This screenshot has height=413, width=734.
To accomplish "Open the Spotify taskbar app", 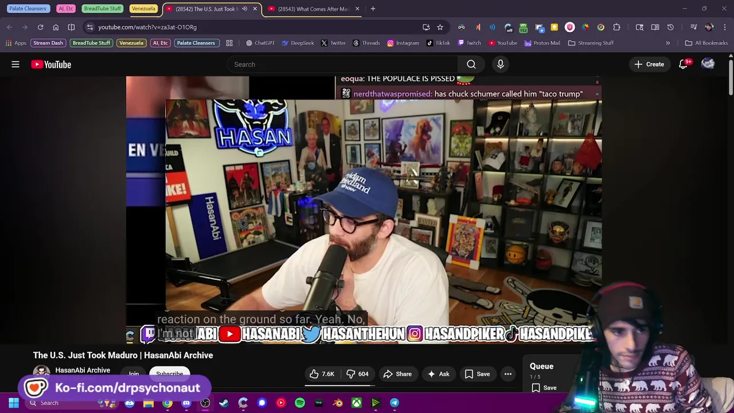I will (300, 403).
